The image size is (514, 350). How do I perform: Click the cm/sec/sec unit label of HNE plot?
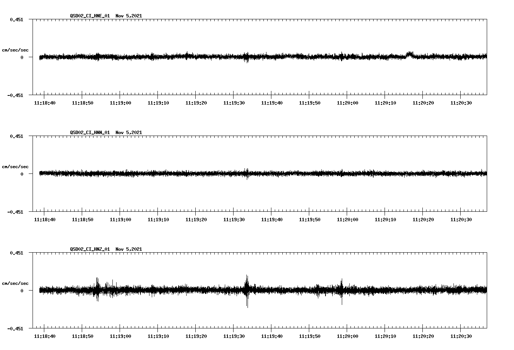click(16, 50)
